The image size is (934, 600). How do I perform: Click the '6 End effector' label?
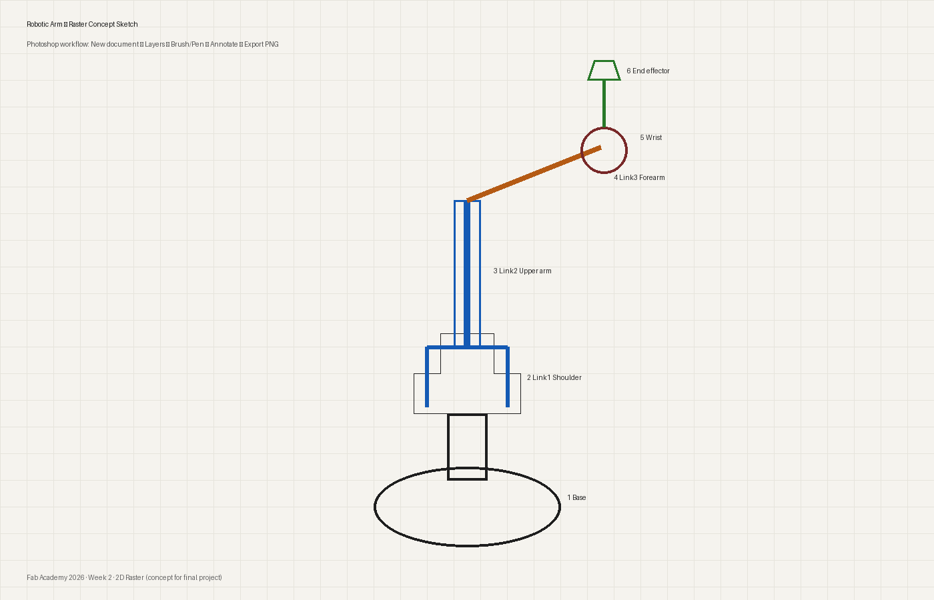648,71
